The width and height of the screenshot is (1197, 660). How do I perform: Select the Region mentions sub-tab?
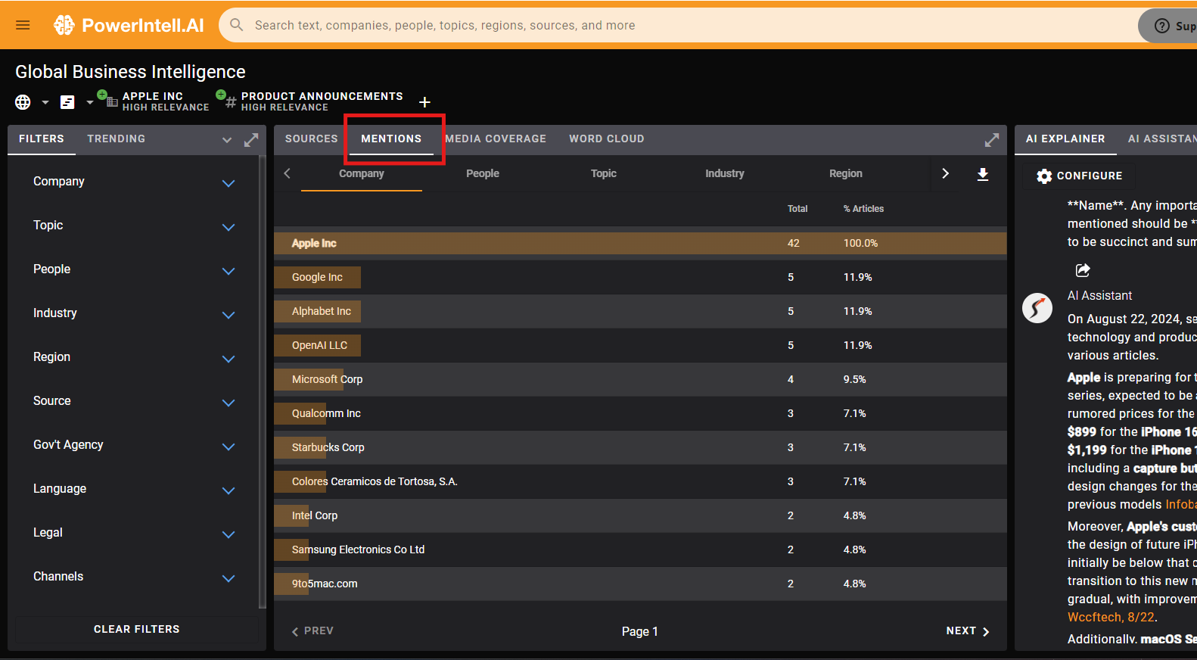(846, 174)
